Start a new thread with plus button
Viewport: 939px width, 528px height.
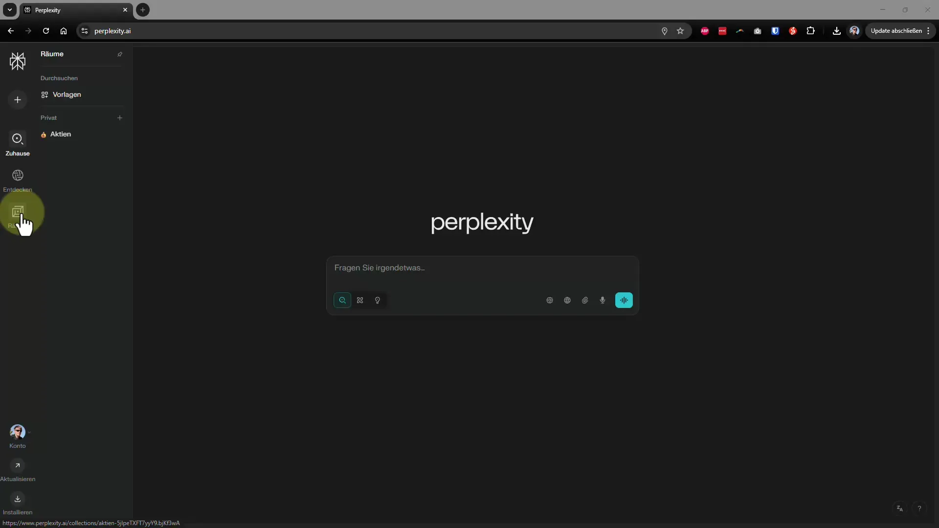point(18,100)
